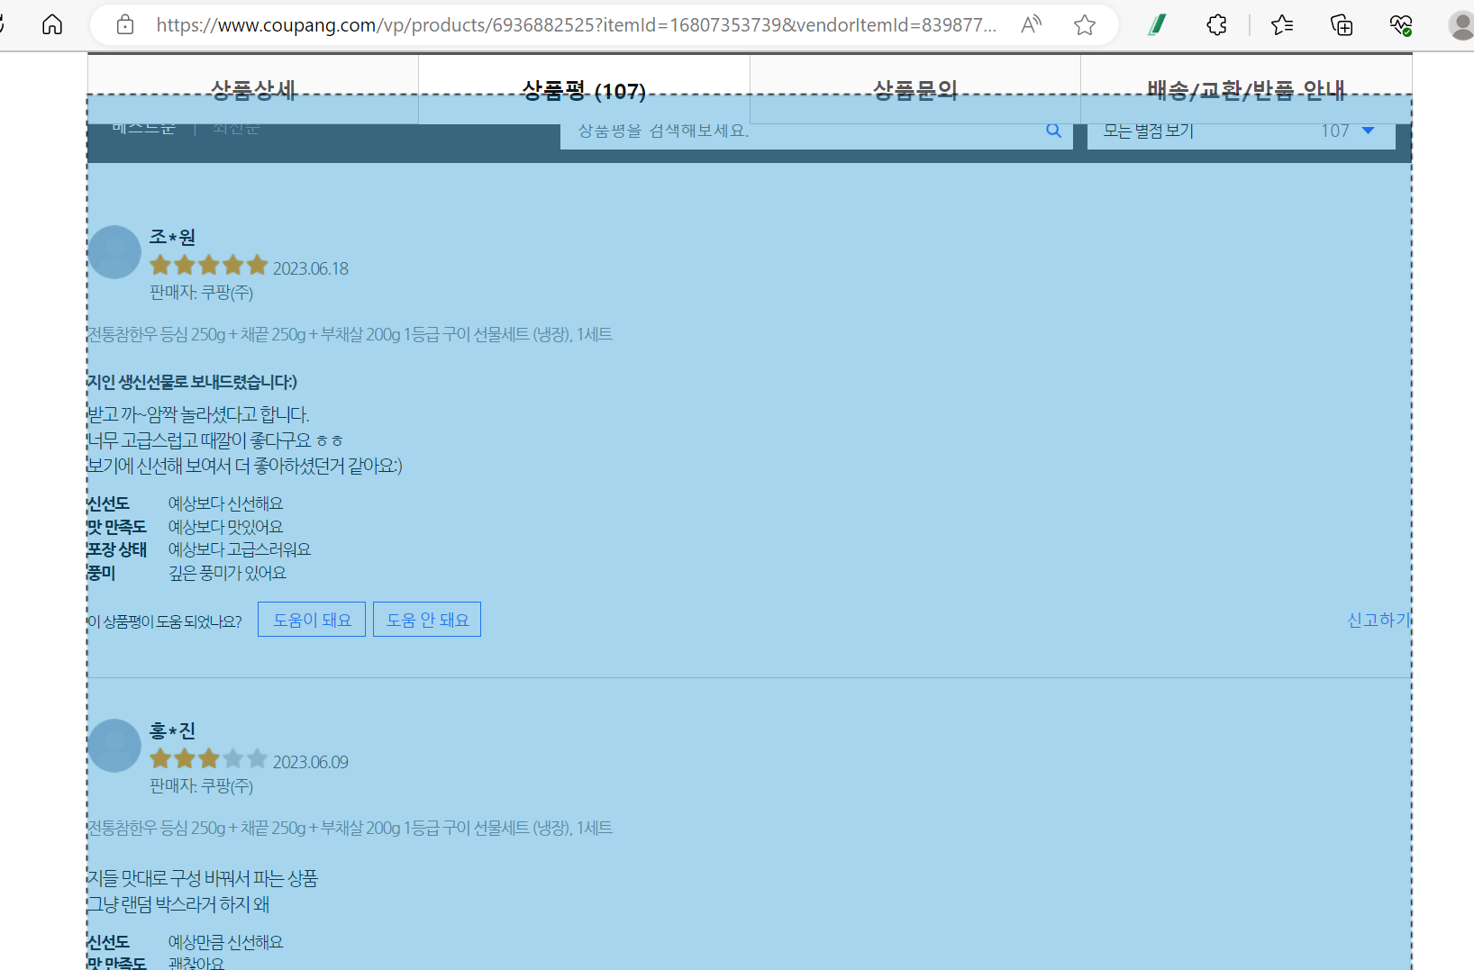This screenshot has height=970, width=1474.
Task: Open avatar of reviewer 홍*진
Action: 114,746
